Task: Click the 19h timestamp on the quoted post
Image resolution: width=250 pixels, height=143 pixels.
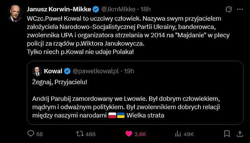Action: (129, 71)
